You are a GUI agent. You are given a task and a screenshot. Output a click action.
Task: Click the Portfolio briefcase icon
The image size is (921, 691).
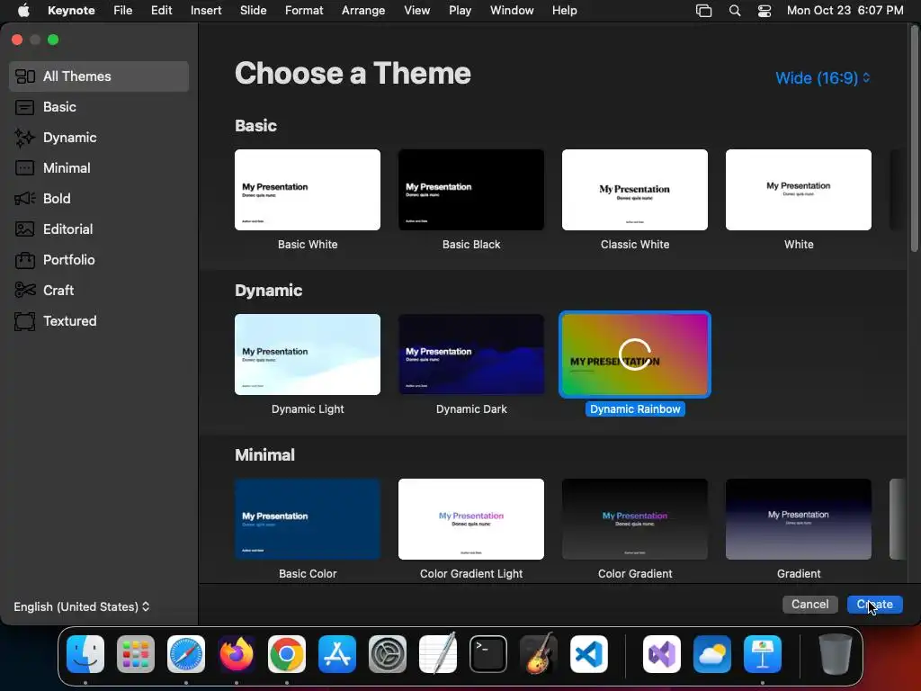(x=24, y=260)
